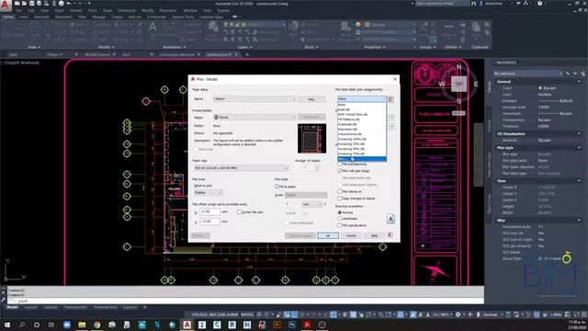This screenshot has width=588, height=331.
Task: Choose New... in the plot style list
Action: tap(362, 159)
